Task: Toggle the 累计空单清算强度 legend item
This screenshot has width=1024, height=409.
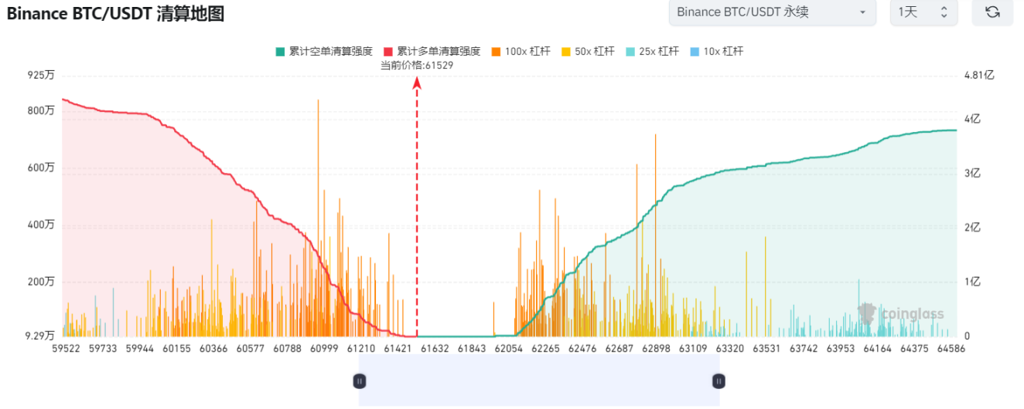Action: click(x=324, y=52)
